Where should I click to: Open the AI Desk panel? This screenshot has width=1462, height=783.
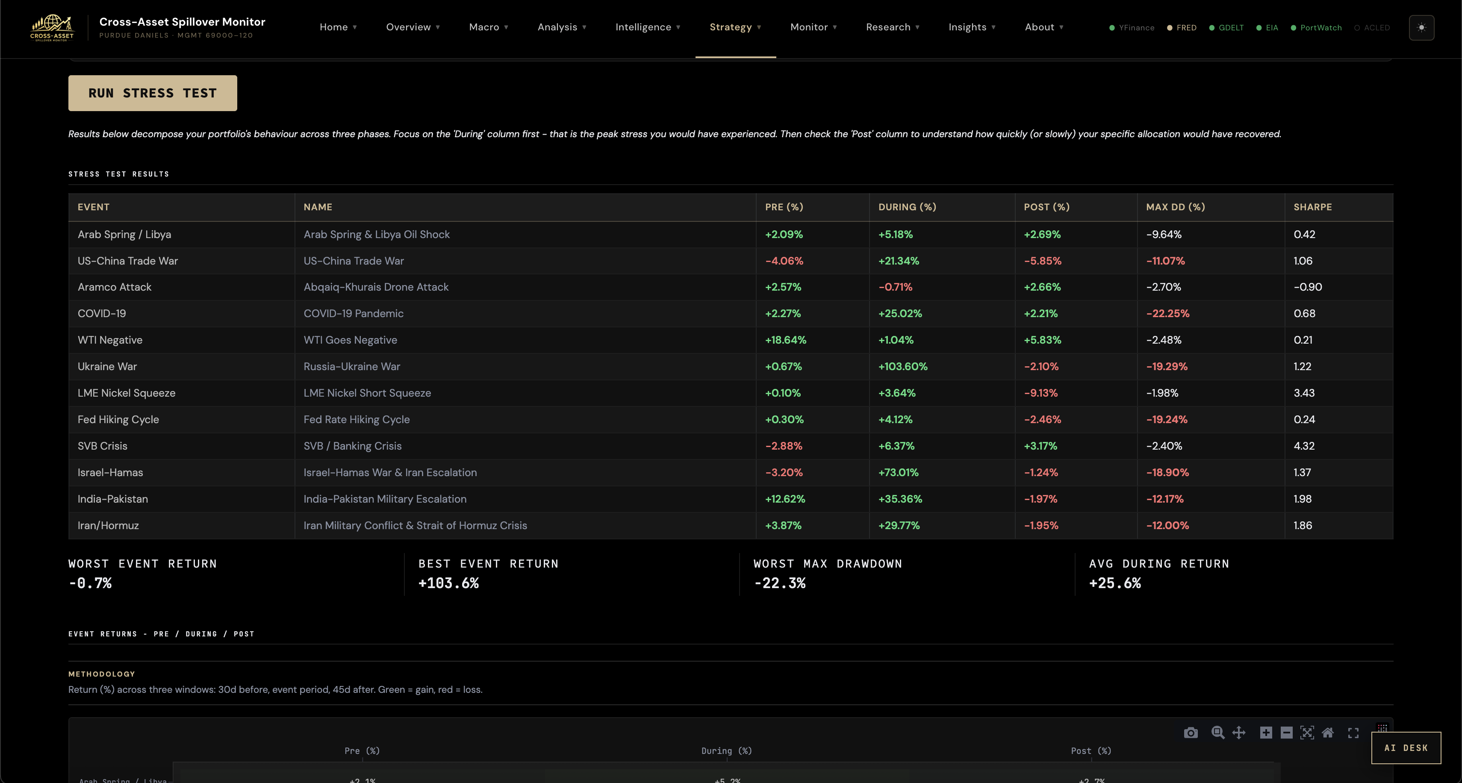tap(1406, 748)
